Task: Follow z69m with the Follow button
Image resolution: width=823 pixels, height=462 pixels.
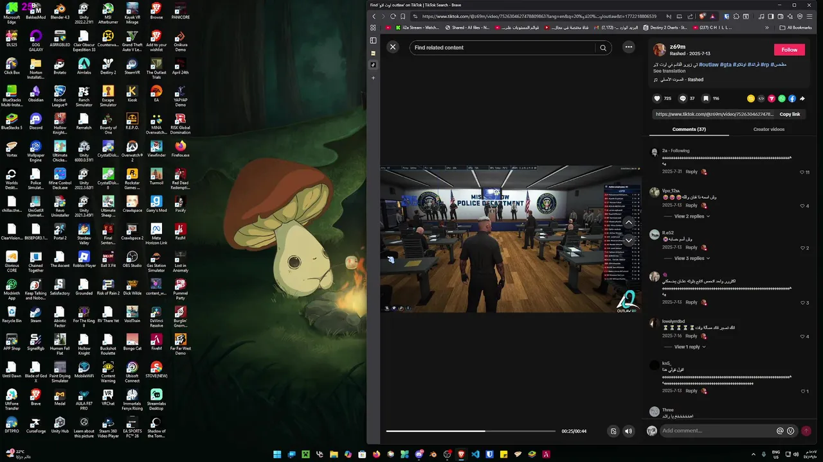Action: [x=790, y=49]
